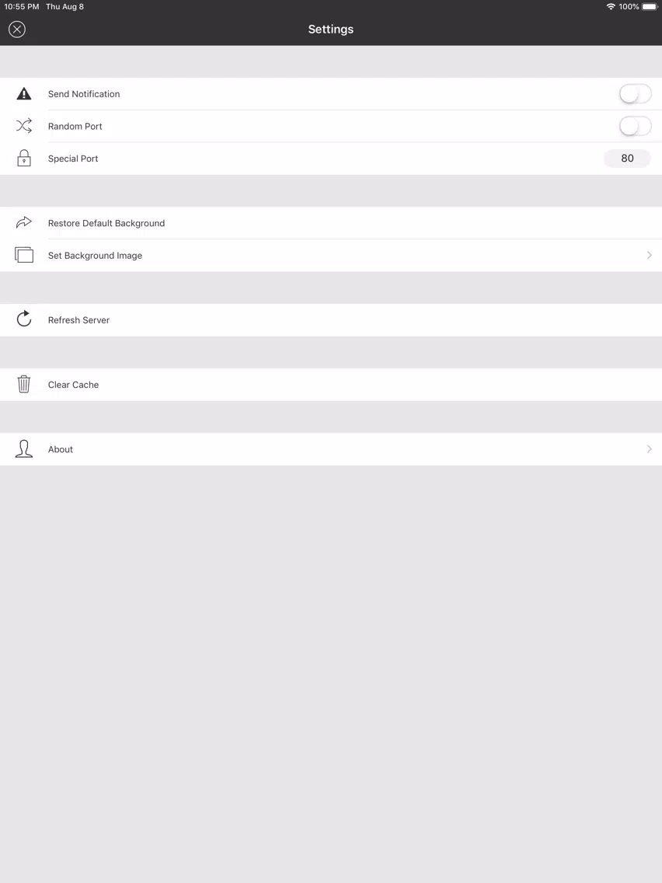Screen dimensions: 662x883
Task: Open the About menu entry text
Action: (61, 449)
